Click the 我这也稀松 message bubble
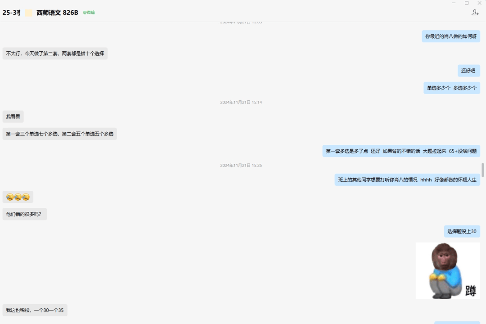This screenshot has width=486, height=324. 35,310
